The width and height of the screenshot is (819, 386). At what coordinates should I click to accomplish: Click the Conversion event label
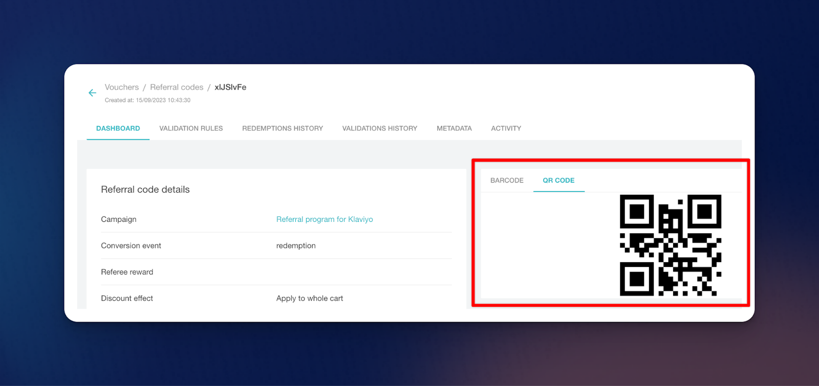coord(131,246)
